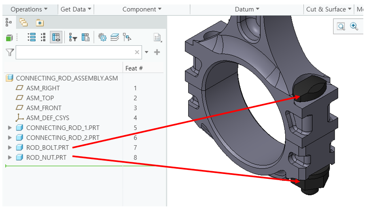
Task: Click the plane icon beside ASM_FRONT
Action: 19,108
